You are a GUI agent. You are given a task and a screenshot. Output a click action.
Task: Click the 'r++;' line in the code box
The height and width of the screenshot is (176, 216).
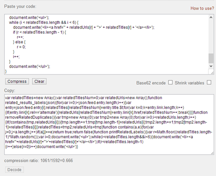[x=20, y=37]
